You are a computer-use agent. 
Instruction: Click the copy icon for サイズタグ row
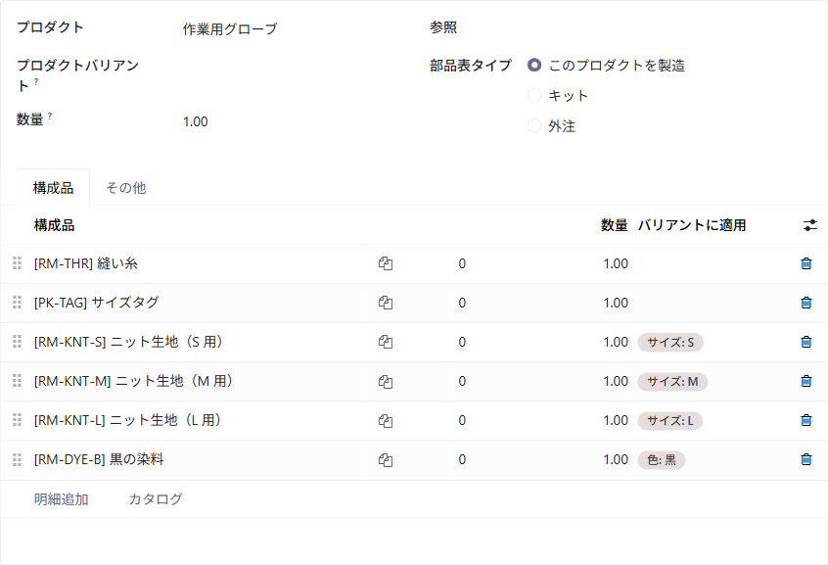click(x=386, y=303)
